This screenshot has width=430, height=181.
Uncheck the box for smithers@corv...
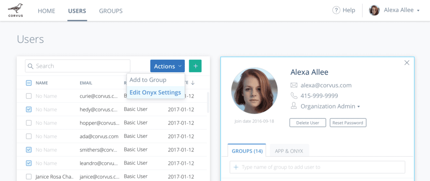[29, 150]
